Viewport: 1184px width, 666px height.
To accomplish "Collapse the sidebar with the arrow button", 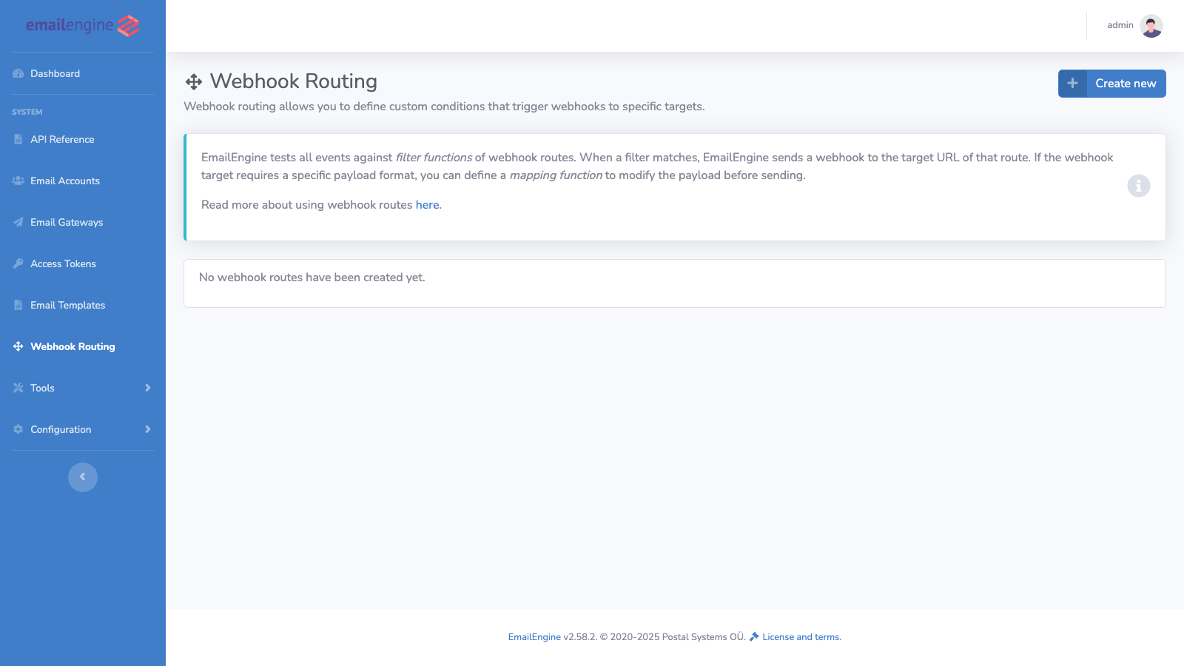I will tap(82, 477).
